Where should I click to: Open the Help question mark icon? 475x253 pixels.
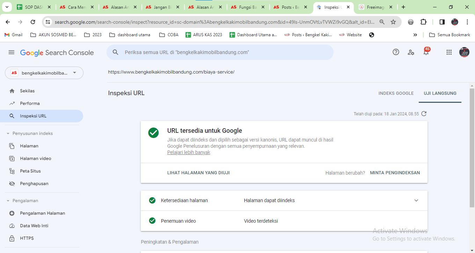point(396,52)
